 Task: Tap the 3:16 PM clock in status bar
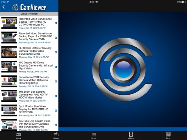pyautogui.click(x=94, y=2)
